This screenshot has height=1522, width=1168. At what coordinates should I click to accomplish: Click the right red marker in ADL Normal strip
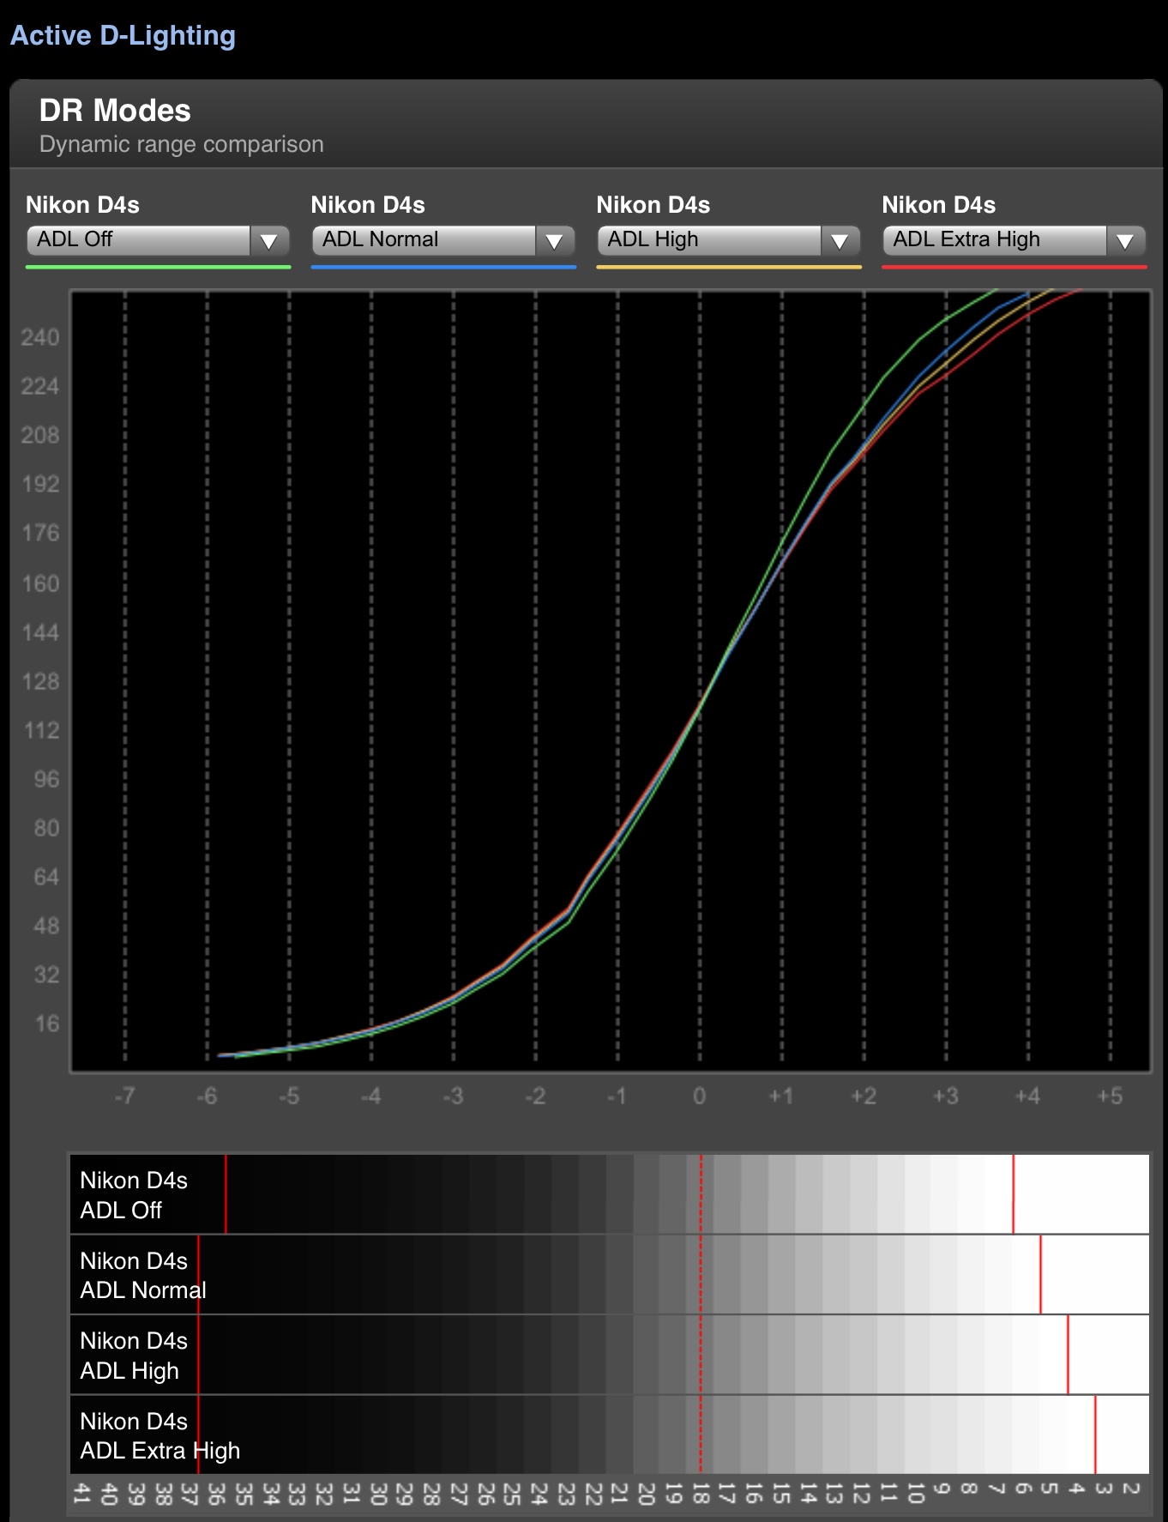(x=1040, y=1274)
